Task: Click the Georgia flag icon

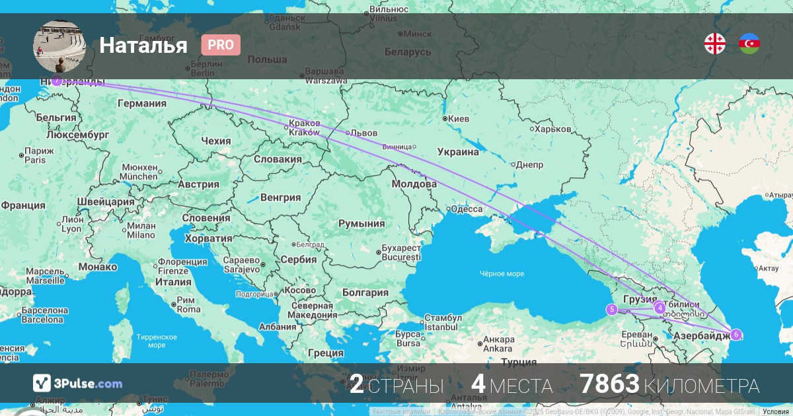Action: pos(715,44)
